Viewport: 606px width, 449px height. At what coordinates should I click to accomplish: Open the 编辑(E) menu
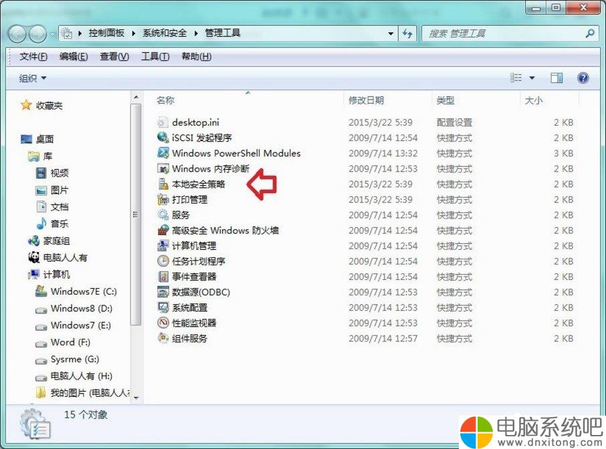click(x=74, y=57)
